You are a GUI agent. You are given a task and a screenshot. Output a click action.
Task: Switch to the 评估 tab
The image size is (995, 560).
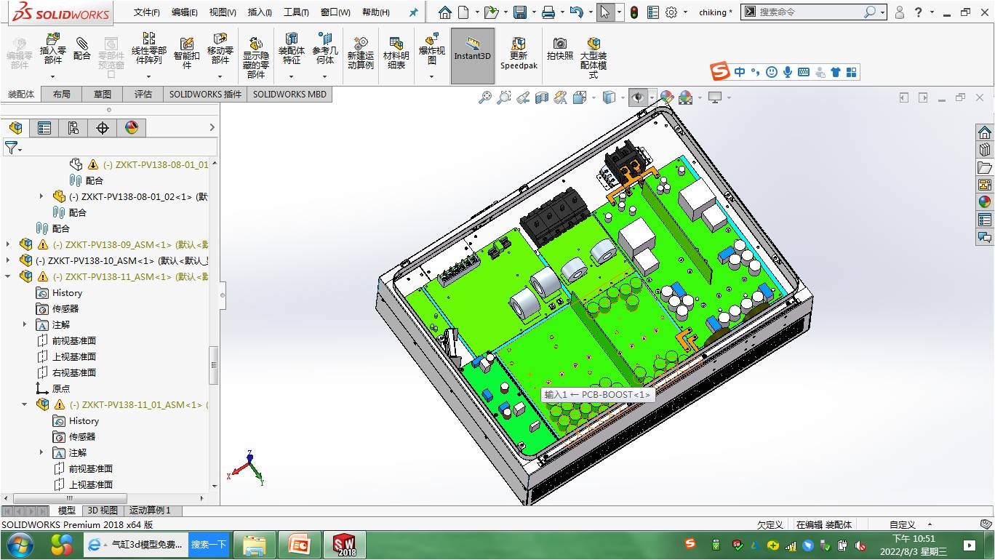point(143,94)
